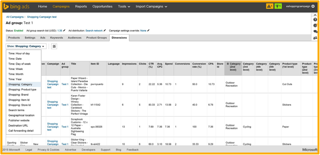Open the green lightbulb opportunities notification

(278, 6)
